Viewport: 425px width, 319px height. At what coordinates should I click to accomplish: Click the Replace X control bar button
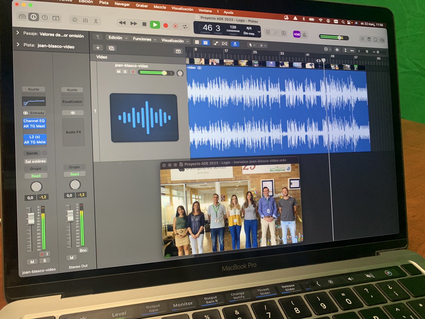[x=268, y=32]
